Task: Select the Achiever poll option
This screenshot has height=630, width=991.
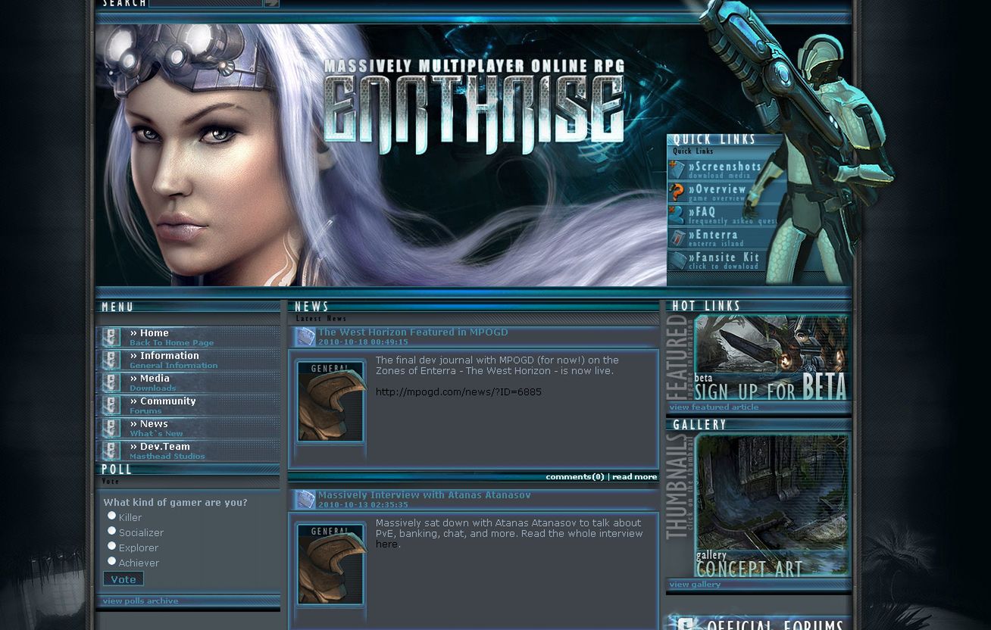Action: (111, 561)
